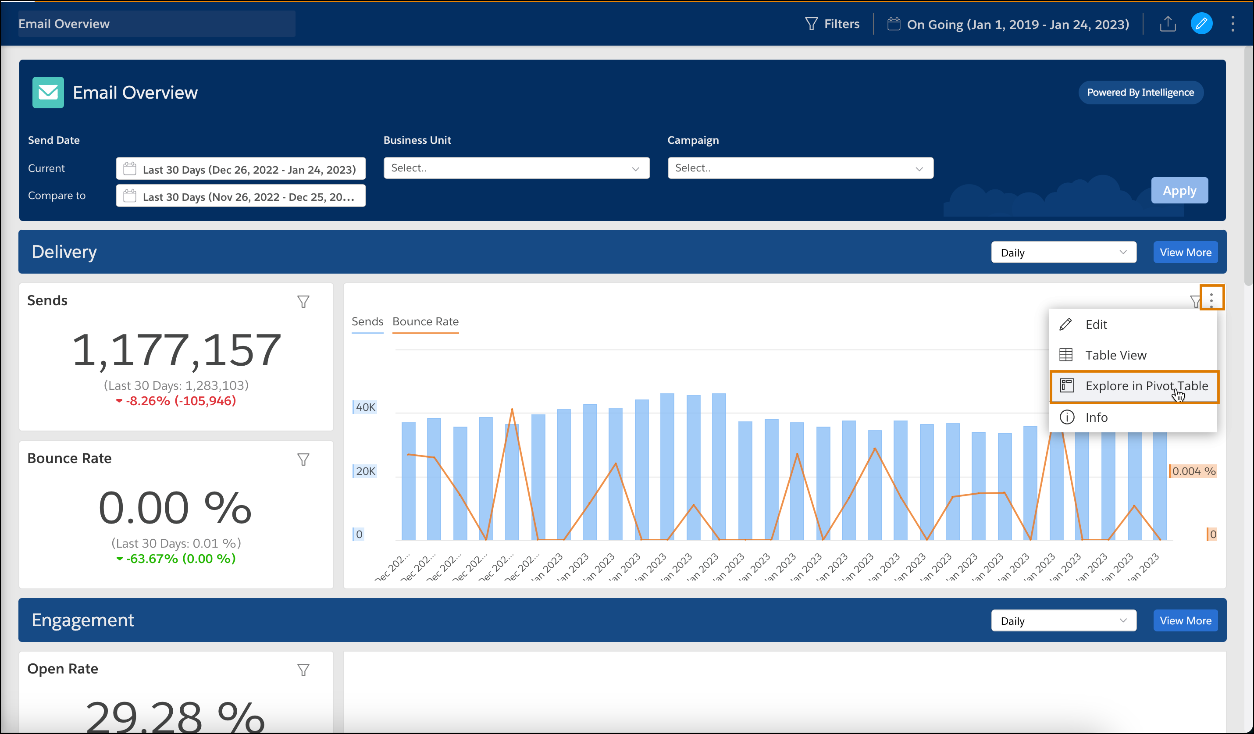Open the filter on the Bounce Rate widget
Screen dimensions: 1254x734
tap(303, 459)
